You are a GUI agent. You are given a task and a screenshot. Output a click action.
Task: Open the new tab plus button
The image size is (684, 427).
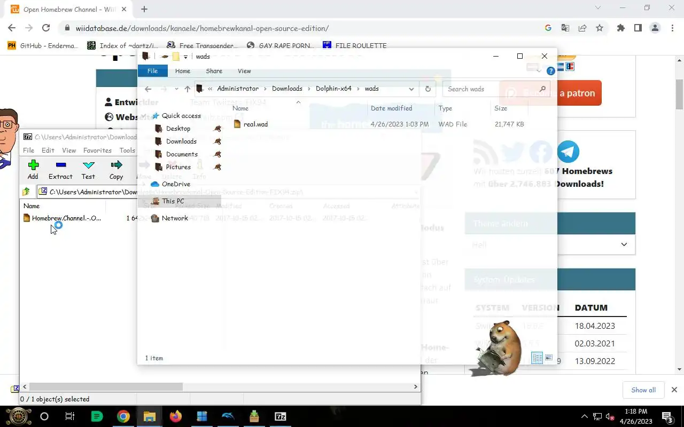[x=144, y=9]
